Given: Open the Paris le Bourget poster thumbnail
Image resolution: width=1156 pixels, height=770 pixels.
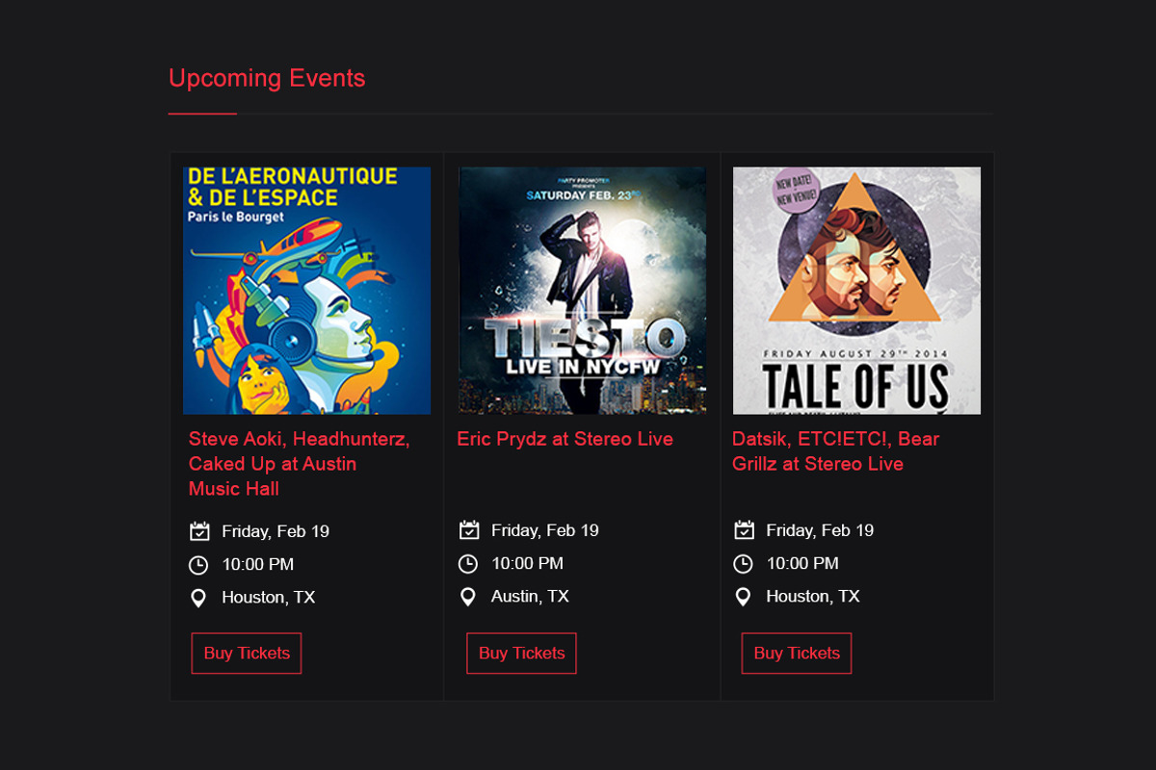Looking at the screenshot, I should coord(307,291).
